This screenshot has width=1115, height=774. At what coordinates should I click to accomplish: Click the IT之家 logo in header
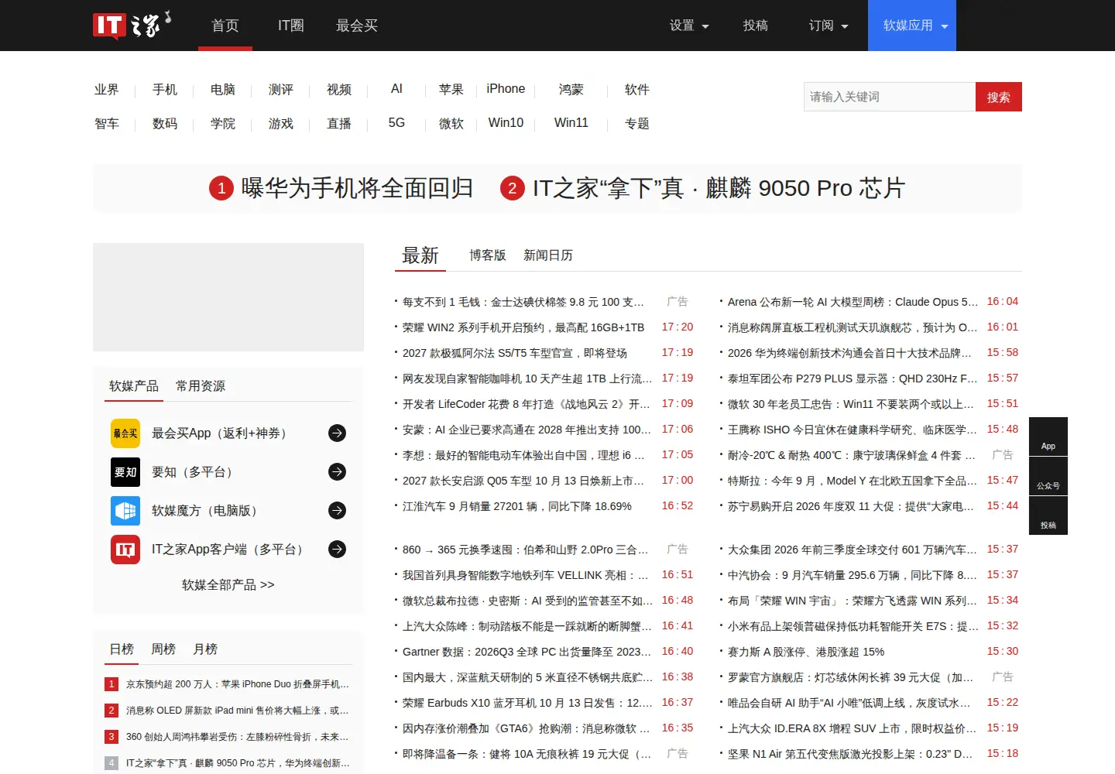click(x=132, y=26)
